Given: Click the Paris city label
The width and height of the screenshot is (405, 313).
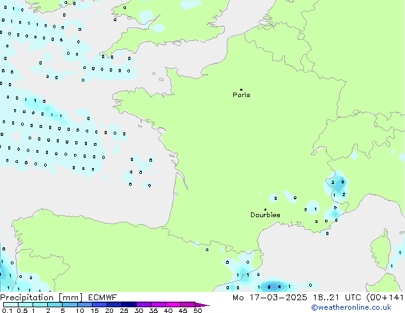Looking at the screenshot, I should pyautogui.click(x=241, y=95).
